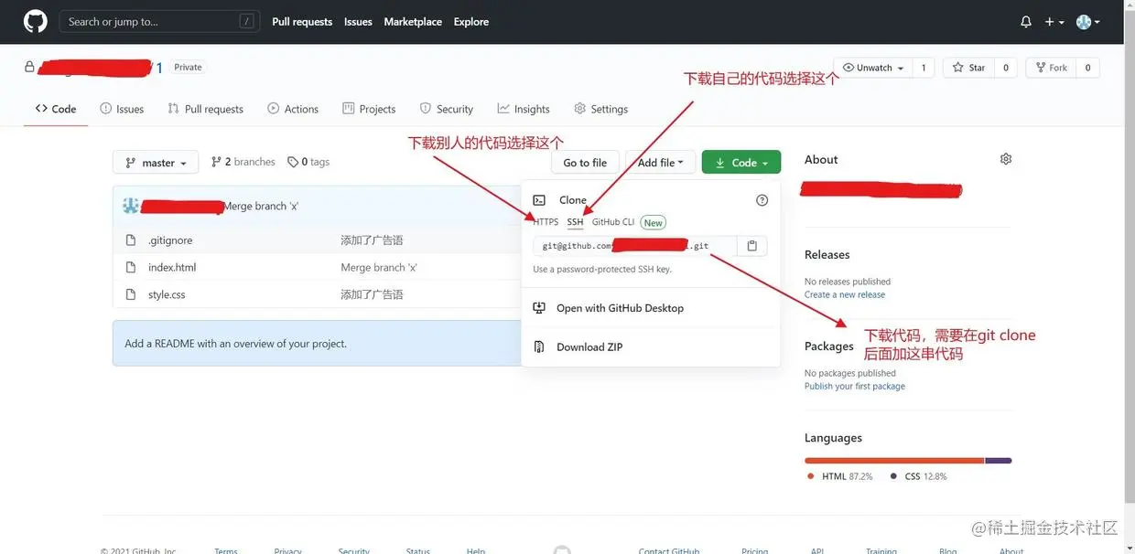Screen dimensions: 1135x554
Task: Click Publish your first package link
Action: click(855, 386)
